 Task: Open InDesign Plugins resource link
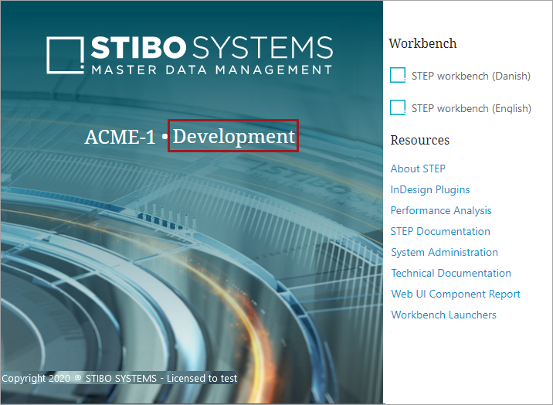pyautogui.click(x=430, y=190)
